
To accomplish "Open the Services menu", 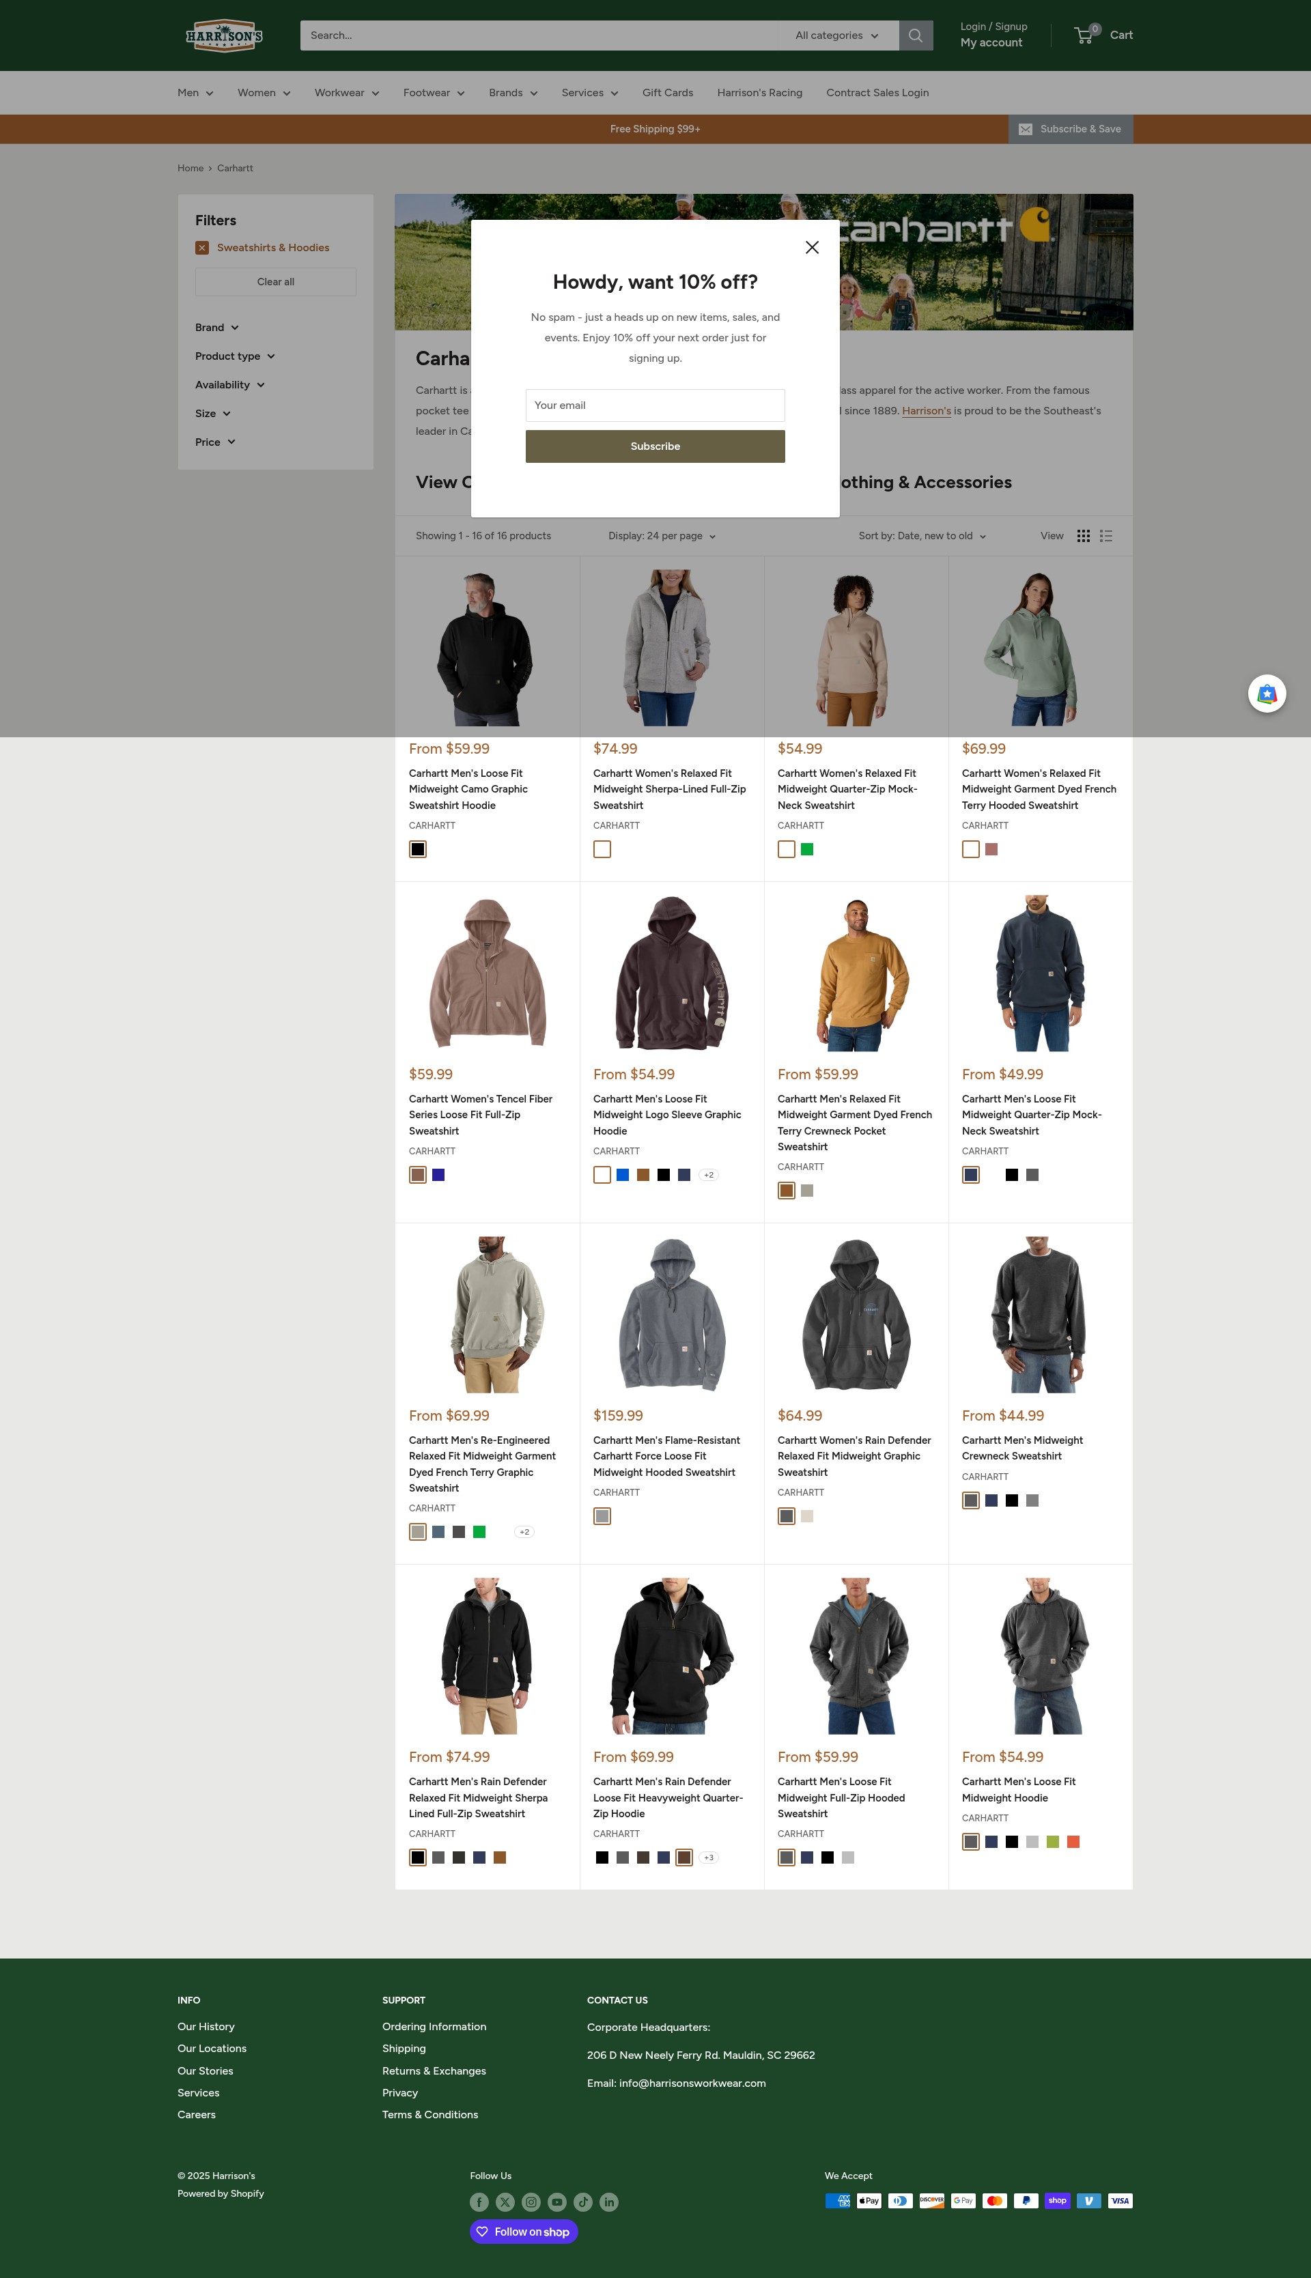I will pyautogui.click(x=590, y=93).
